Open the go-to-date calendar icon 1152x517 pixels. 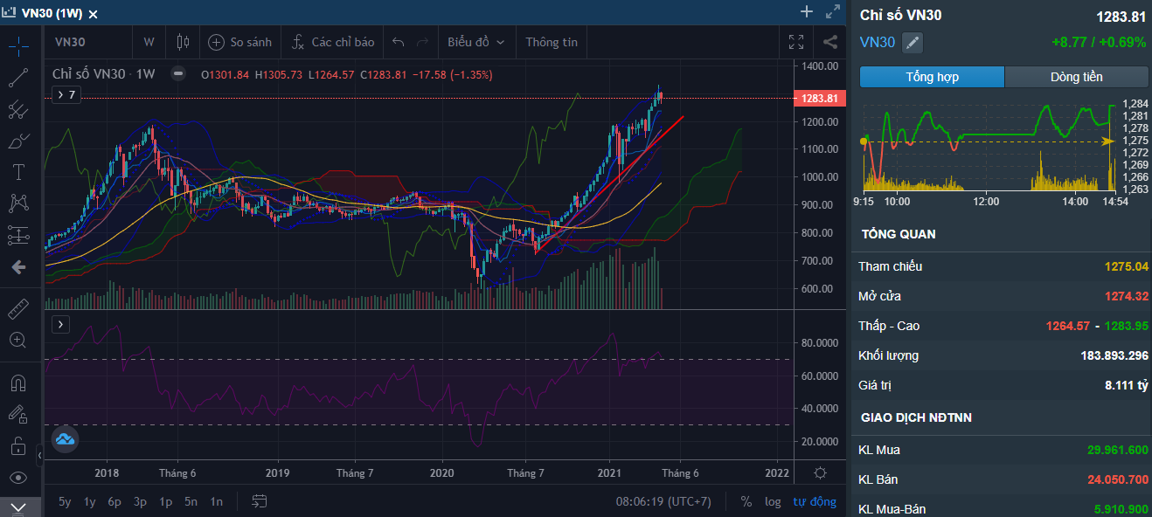(260, 501)
